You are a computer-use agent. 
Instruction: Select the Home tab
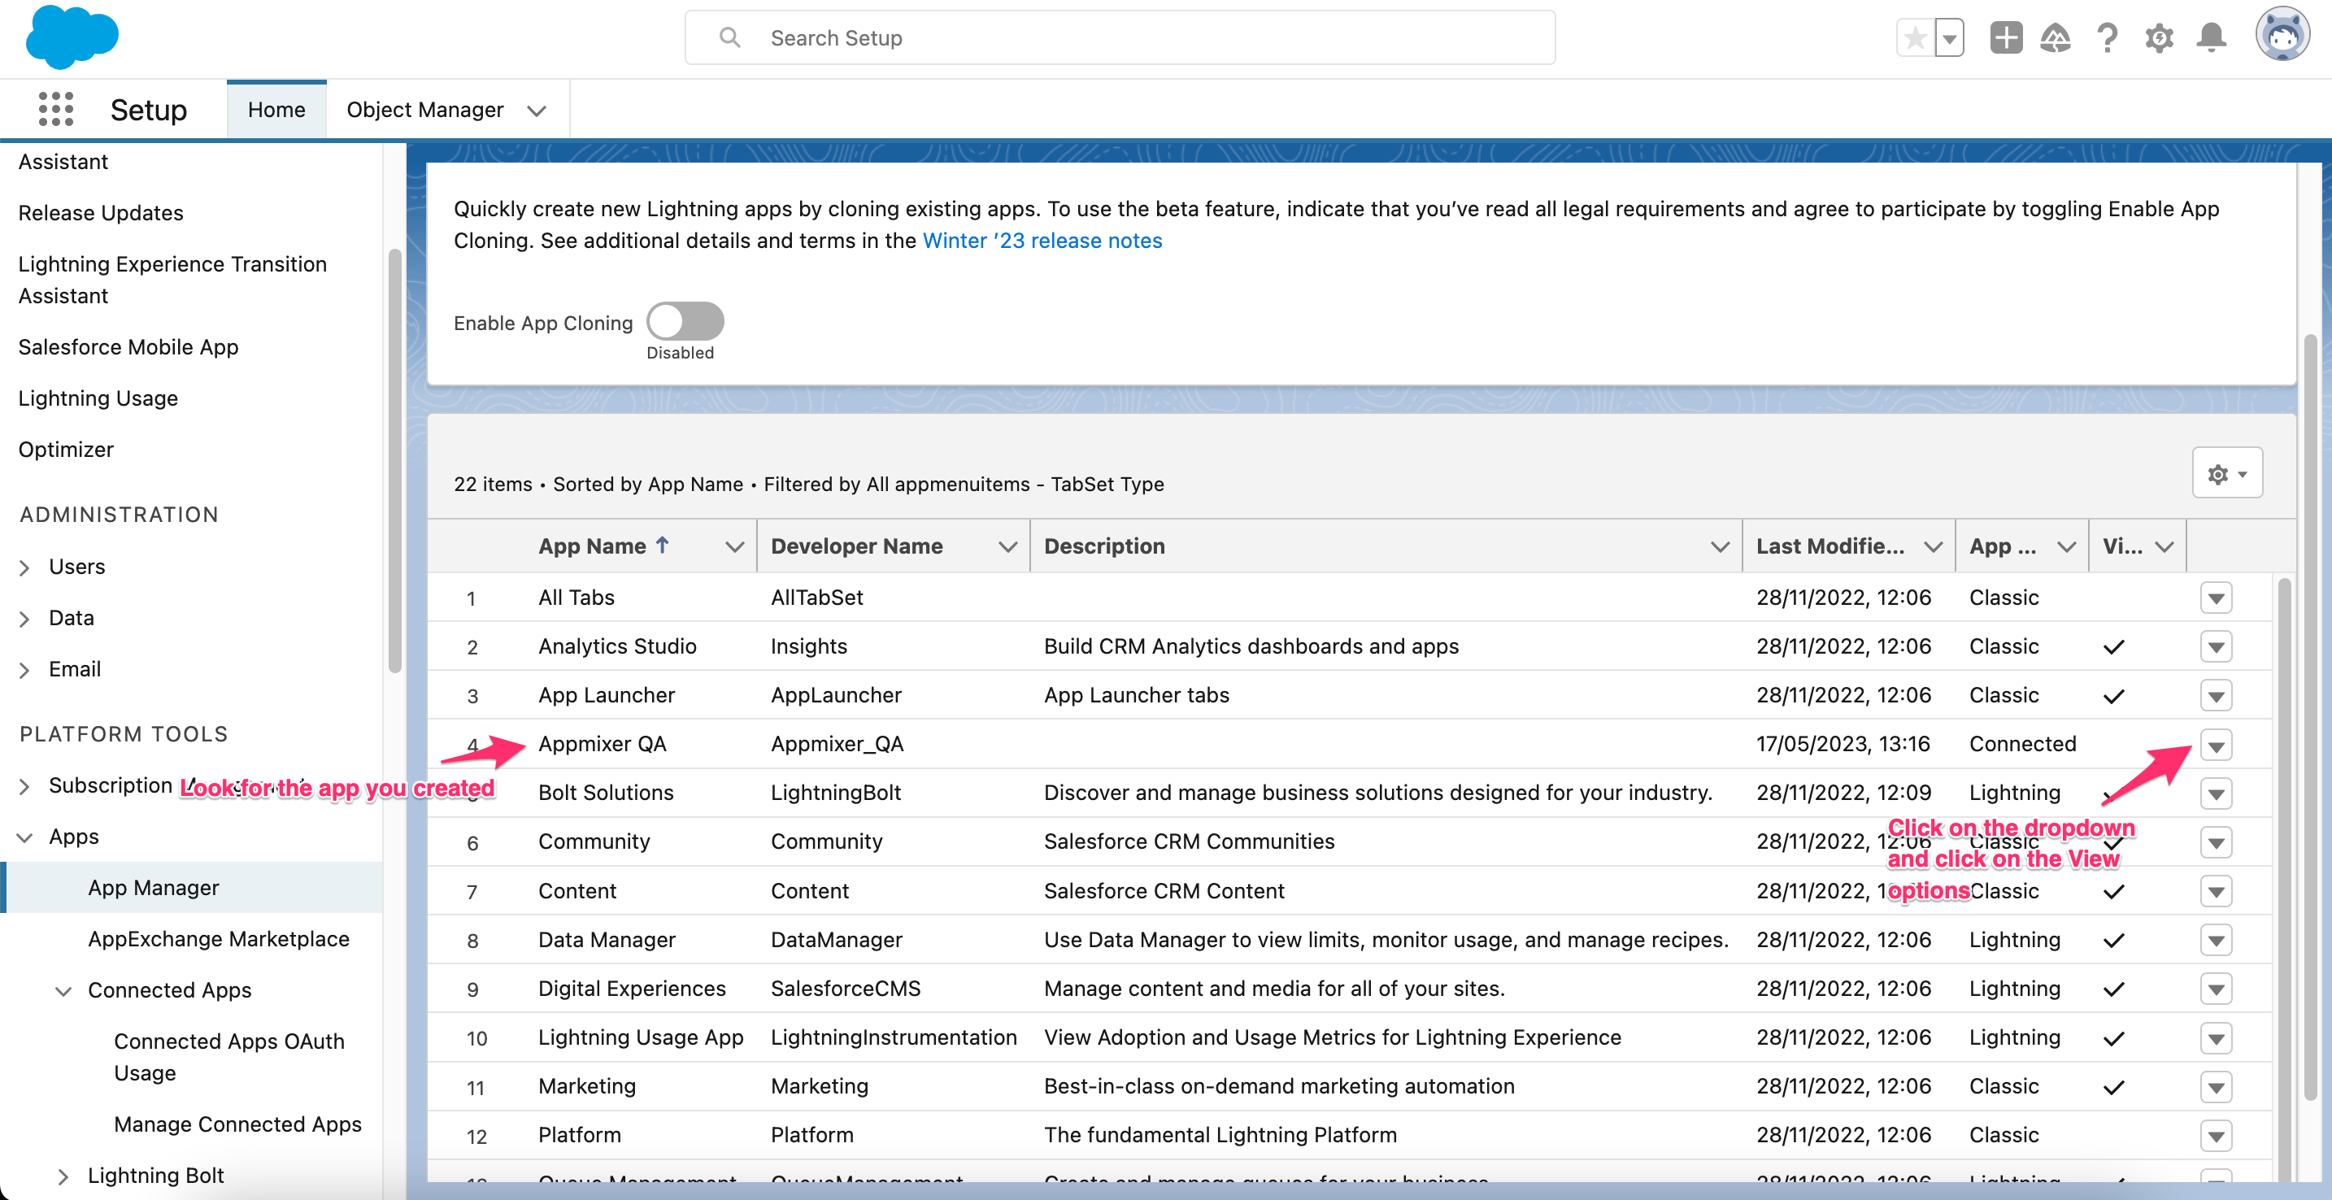click(x=276, y=110)
